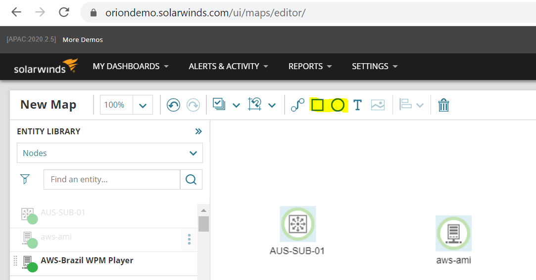
Task: Go back using browser back arrow
Action: pyautogui.click(x=16, y=12)
